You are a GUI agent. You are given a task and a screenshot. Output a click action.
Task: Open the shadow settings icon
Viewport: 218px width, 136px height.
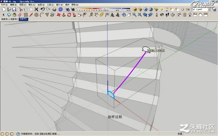pos(68,9)
